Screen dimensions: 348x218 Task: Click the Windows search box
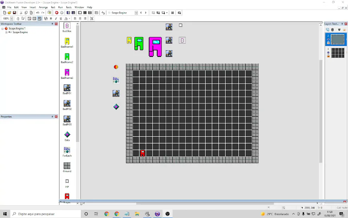click(x=46, y=214)
